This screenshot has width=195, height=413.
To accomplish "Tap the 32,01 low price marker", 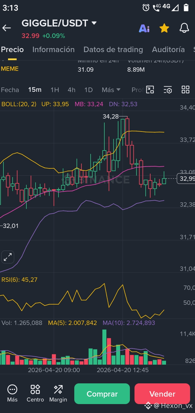I will [x=11, y=226].
